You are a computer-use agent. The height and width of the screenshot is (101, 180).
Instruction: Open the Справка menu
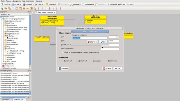pyautogui.click(x=39, y=1)
